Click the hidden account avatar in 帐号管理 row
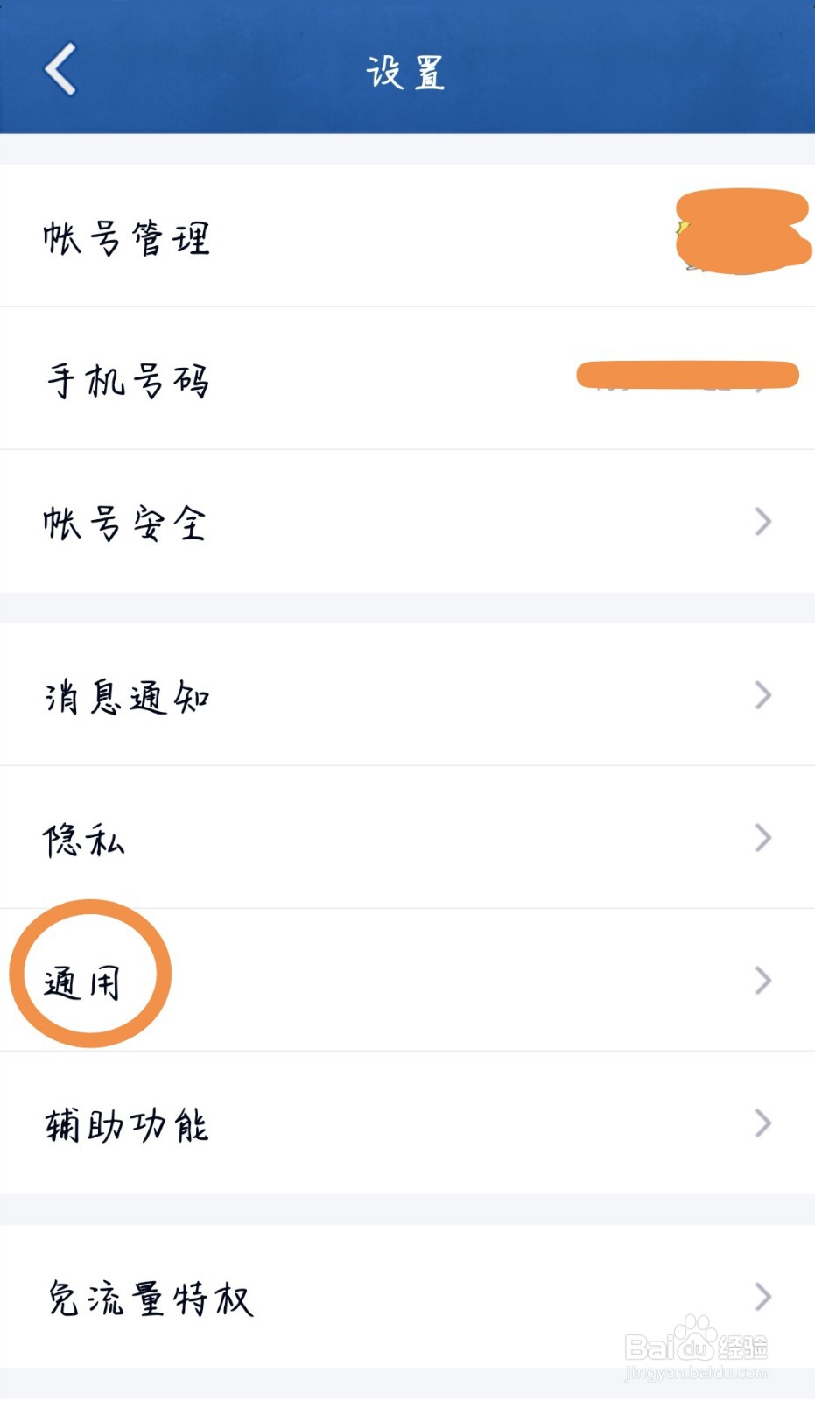Screen dimensions: 815x1401 pos(741,232)
